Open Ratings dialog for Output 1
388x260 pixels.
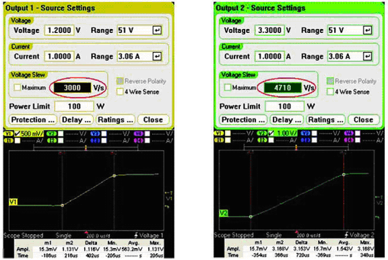pos(115,120)
